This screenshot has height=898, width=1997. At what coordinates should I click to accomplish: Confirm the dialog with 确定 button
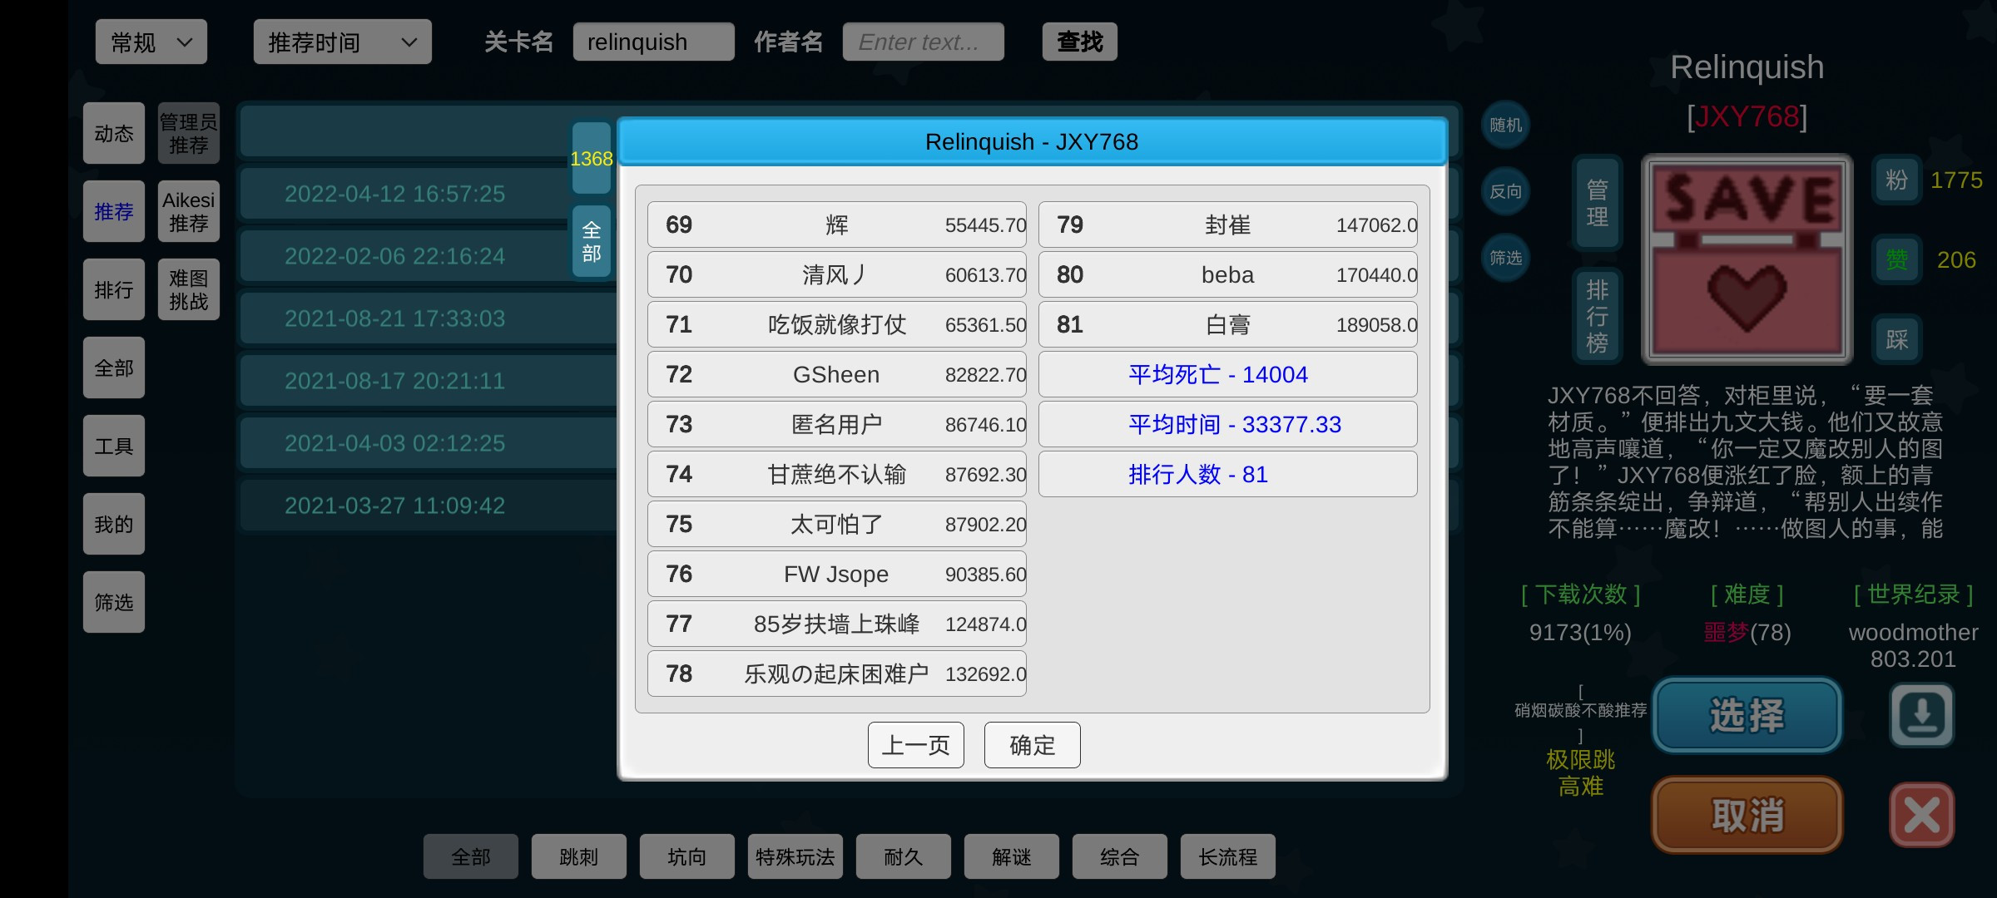click(x=1032, y=745)
